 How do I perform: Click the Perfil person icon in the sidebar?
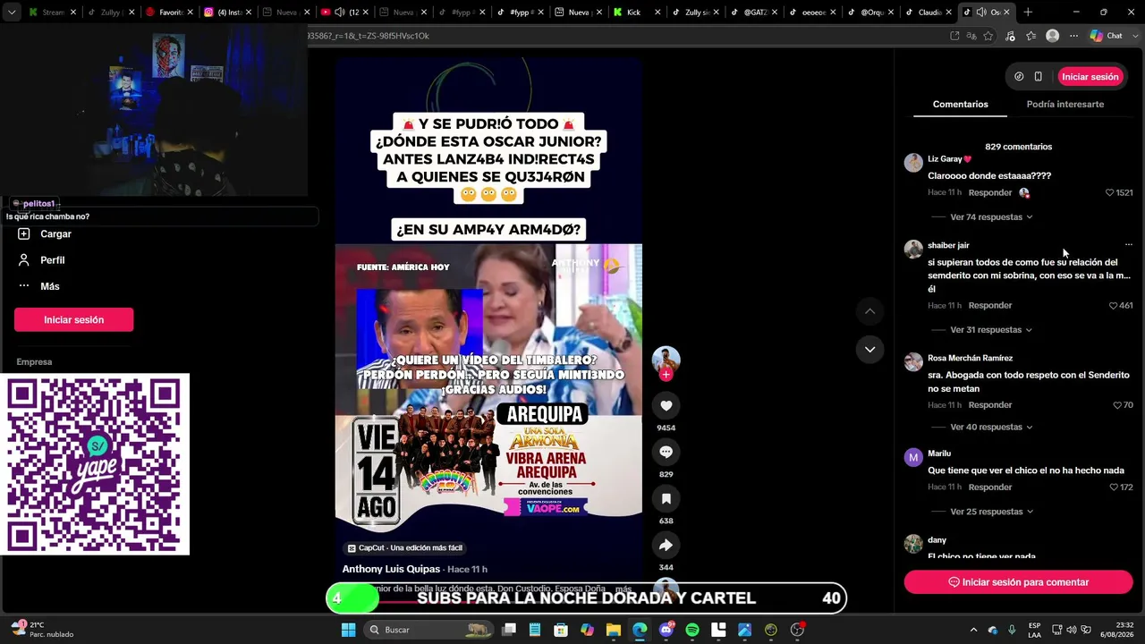(x=24, y=259)
